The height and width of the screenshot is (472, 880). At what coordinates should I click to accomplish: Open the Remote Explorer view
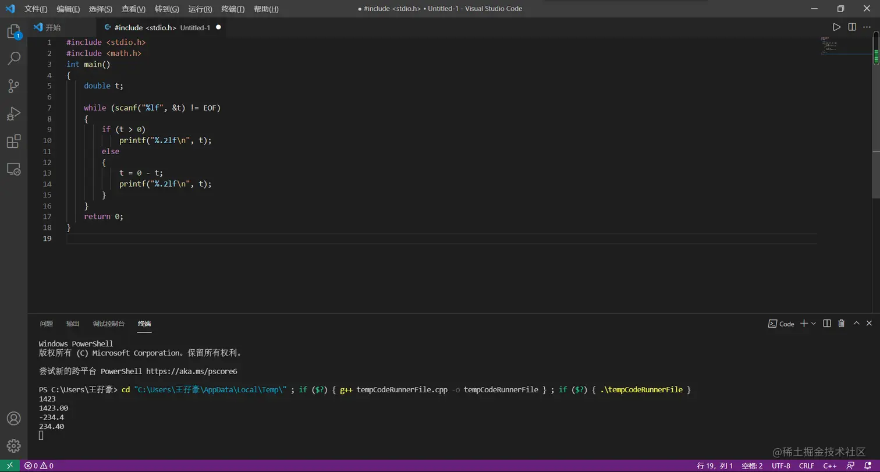point(13,169)
